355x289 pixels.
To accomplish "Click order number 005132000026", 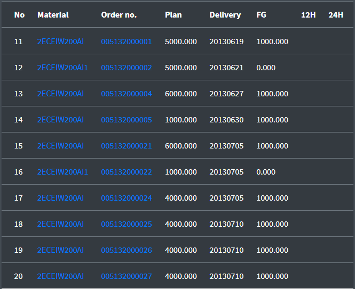I will 127,250.
